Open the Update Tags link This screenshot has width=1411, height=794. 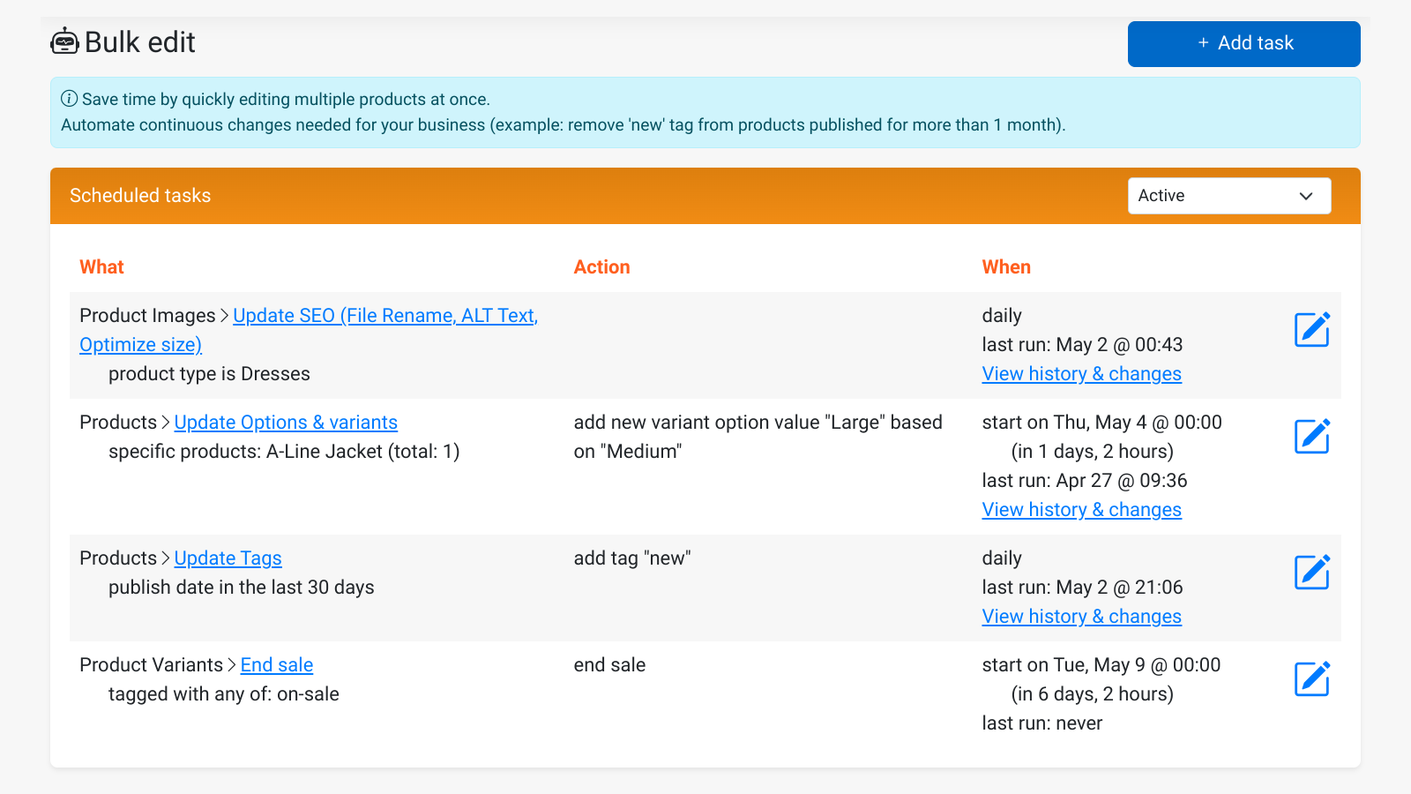coord(228,558)
